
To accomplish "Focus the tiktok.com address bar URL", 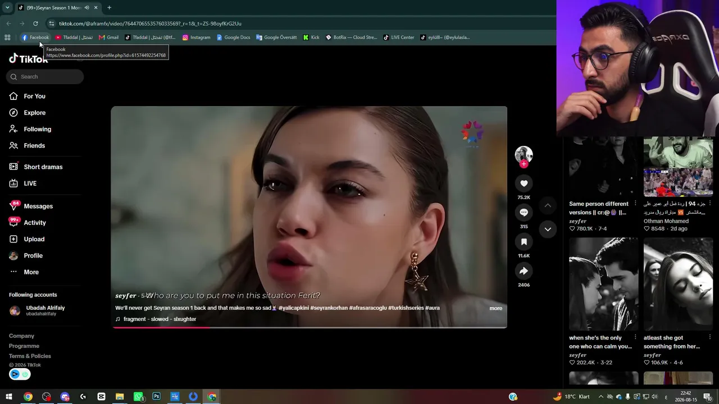I will [150, 24].
